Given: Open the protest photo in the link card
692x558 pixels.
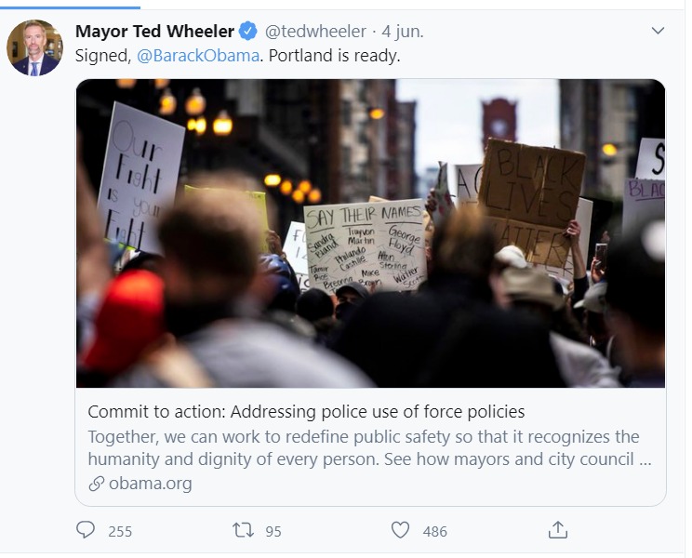Looking at the screenshot, I should coord(371,233).
